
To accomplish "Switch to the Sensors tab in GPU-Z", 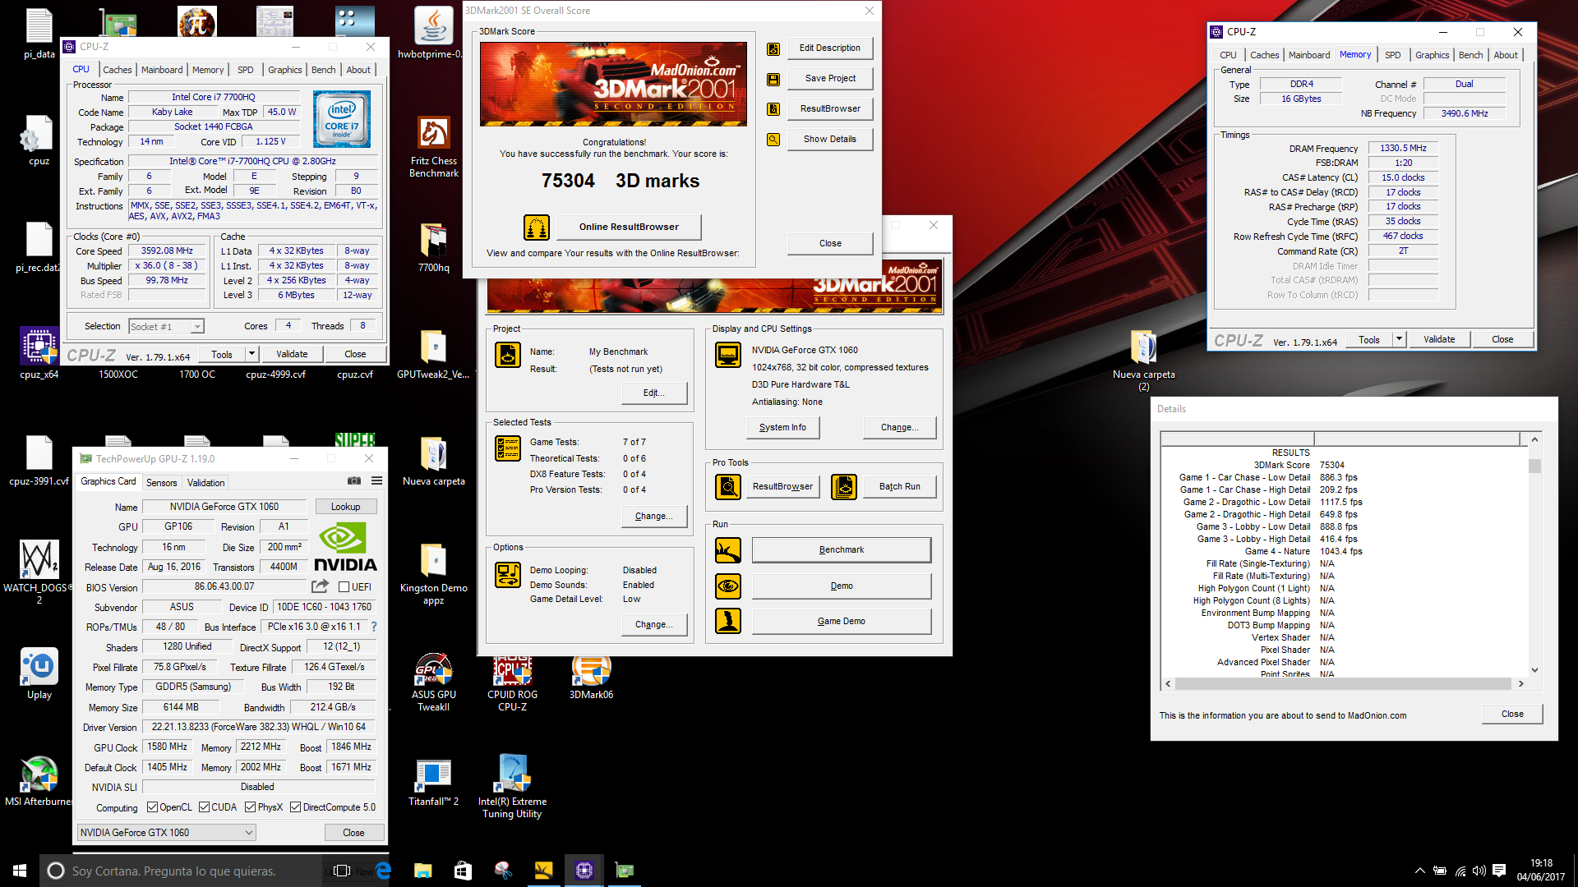I will [161, 483].
